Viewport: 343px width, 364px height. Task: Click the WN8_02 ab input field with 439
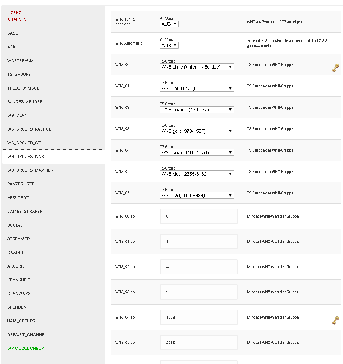tap(199, 267)
